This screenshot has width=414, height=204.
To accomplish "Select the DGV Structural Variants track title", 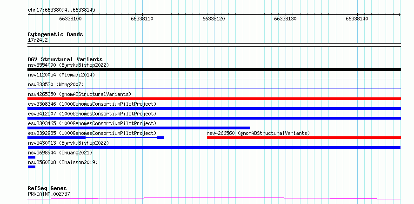I will 65,59.
